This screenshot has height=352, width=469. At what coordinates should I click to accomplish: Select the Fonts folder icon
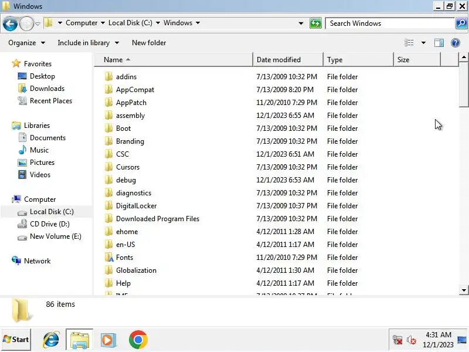pos(109,257)
